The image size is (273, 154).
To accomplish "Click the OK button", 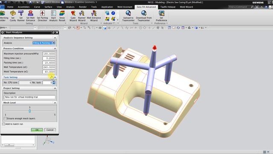I will click(37, 130).
